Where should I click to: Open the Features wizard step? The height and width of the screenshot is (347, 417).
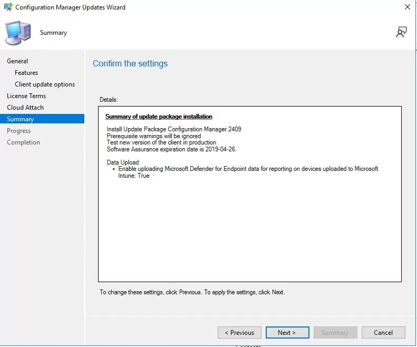coord(26,73)
